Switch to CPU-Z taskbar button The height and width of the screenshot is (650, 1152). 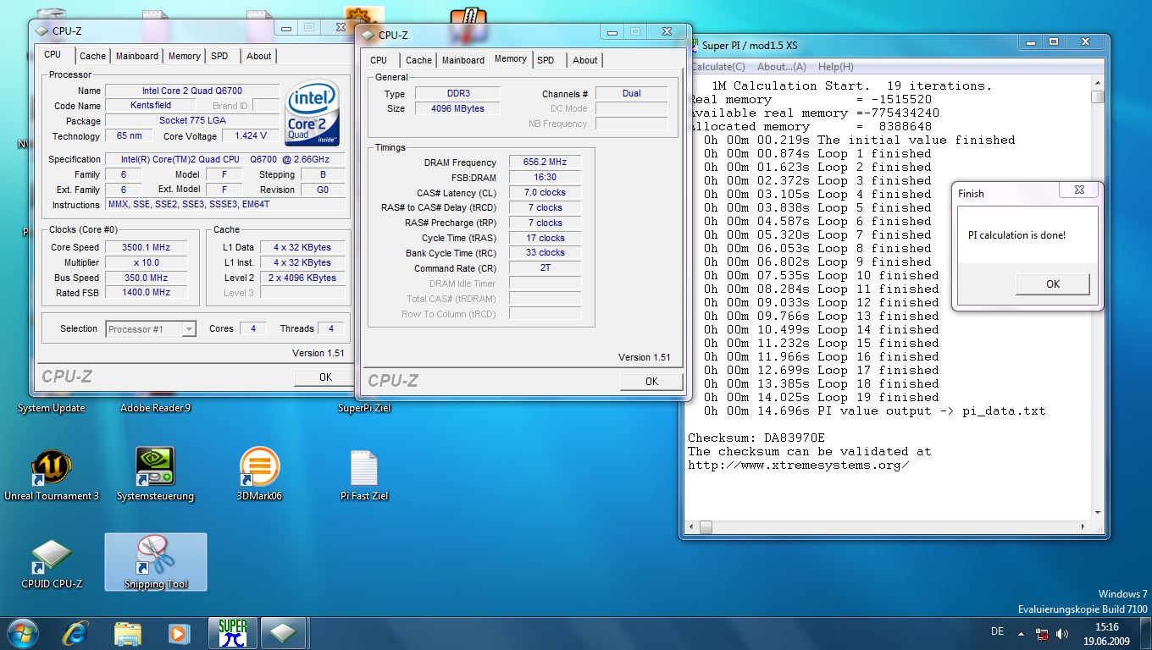click(283, 633)
